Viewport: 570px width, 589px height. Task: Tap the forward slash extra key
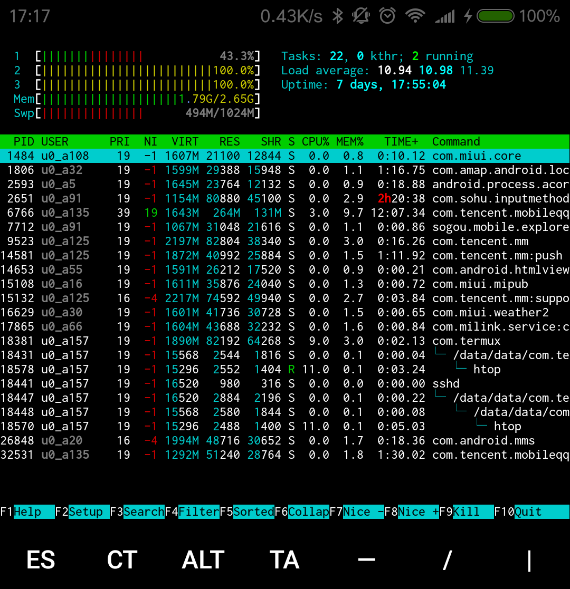click(x=448, y=559)
